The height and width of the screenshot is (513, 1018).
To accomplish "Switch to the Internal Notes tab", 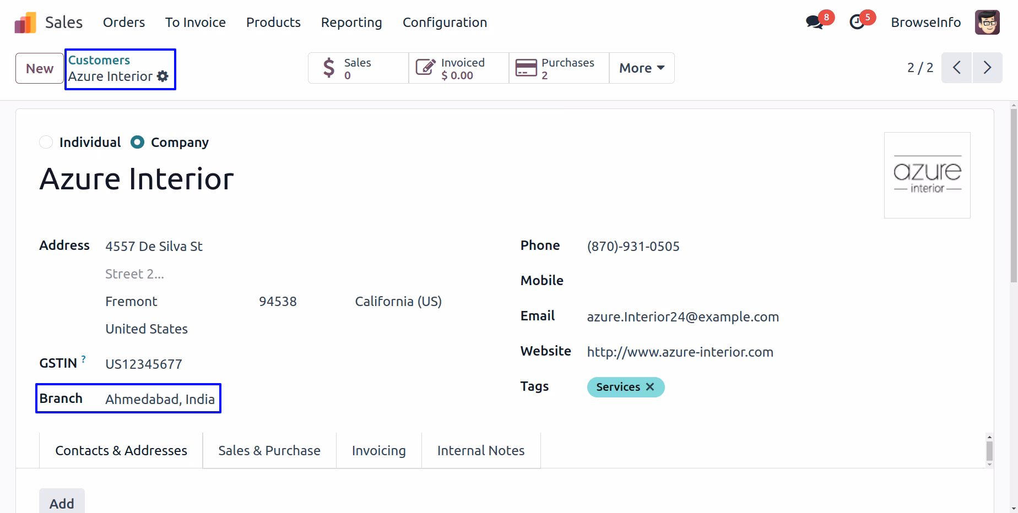I will tap(481, 451).
